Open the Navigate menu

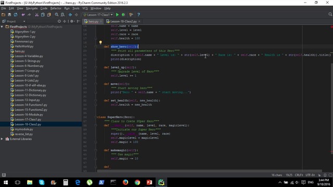[32, 8]
